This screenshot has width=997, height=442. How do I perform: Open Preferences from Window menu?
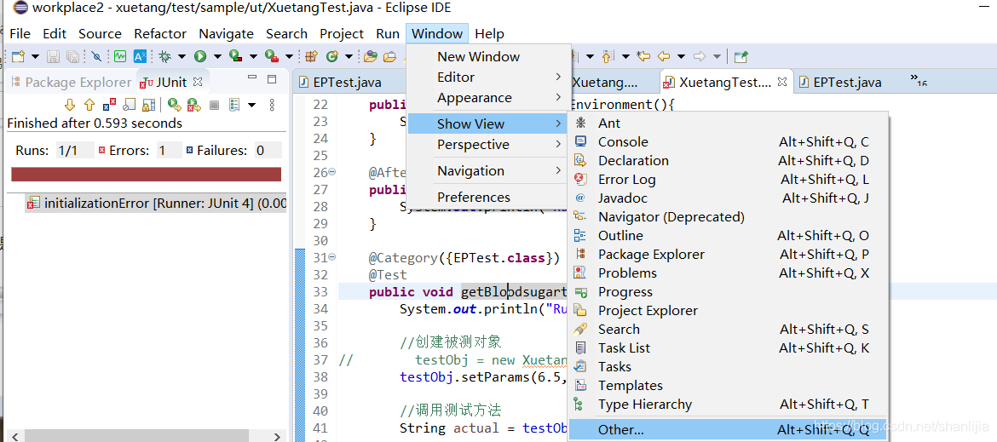point(488,197)
